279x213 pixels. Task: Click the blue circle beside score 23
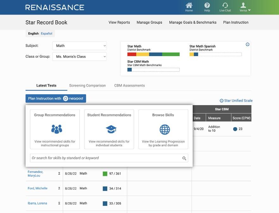235,129
